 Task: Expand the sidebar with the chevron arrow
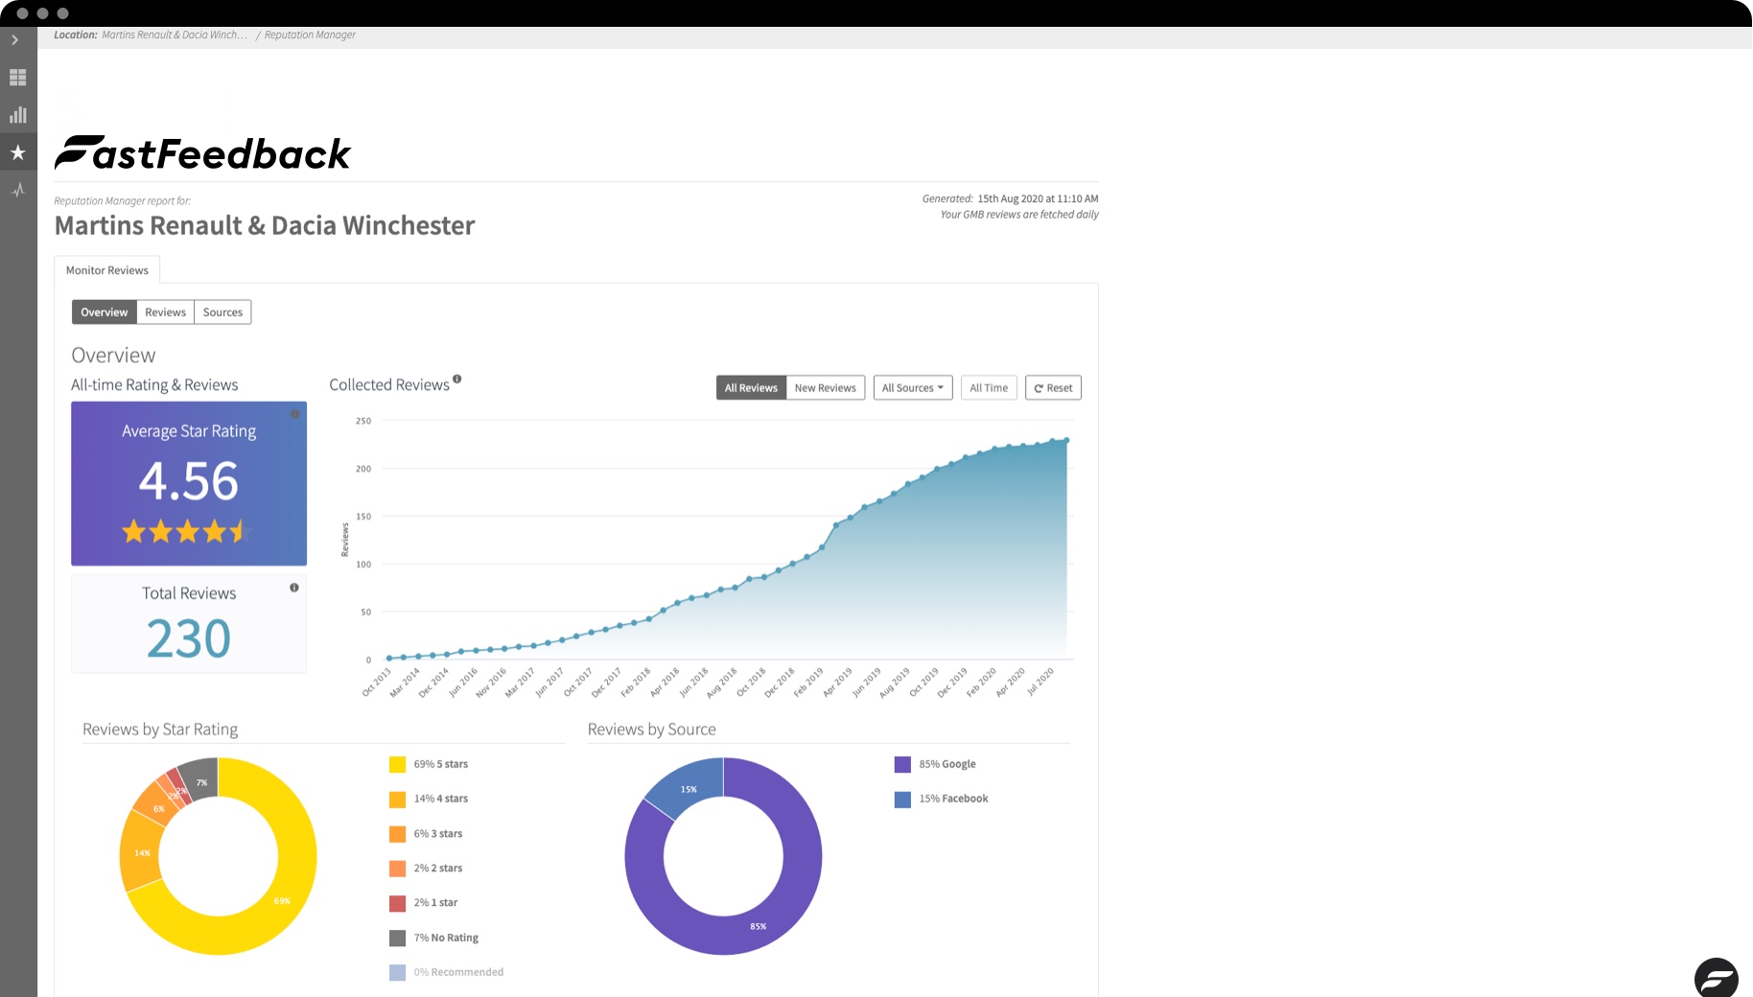tap(15, 40)
